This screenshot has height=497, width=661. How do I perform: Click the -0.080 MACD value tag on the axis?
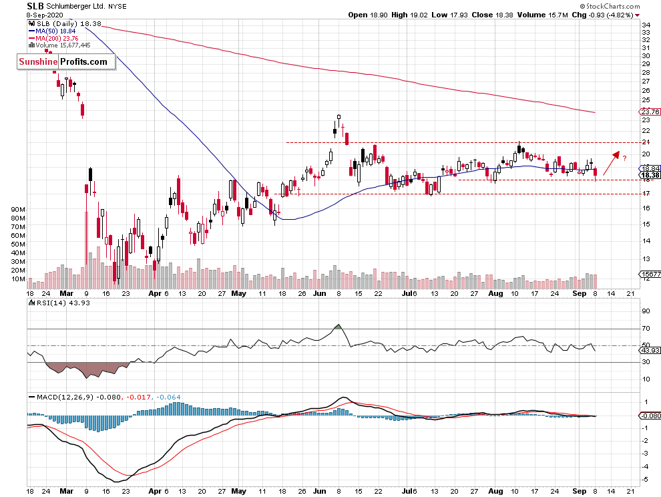pos(650,416)
